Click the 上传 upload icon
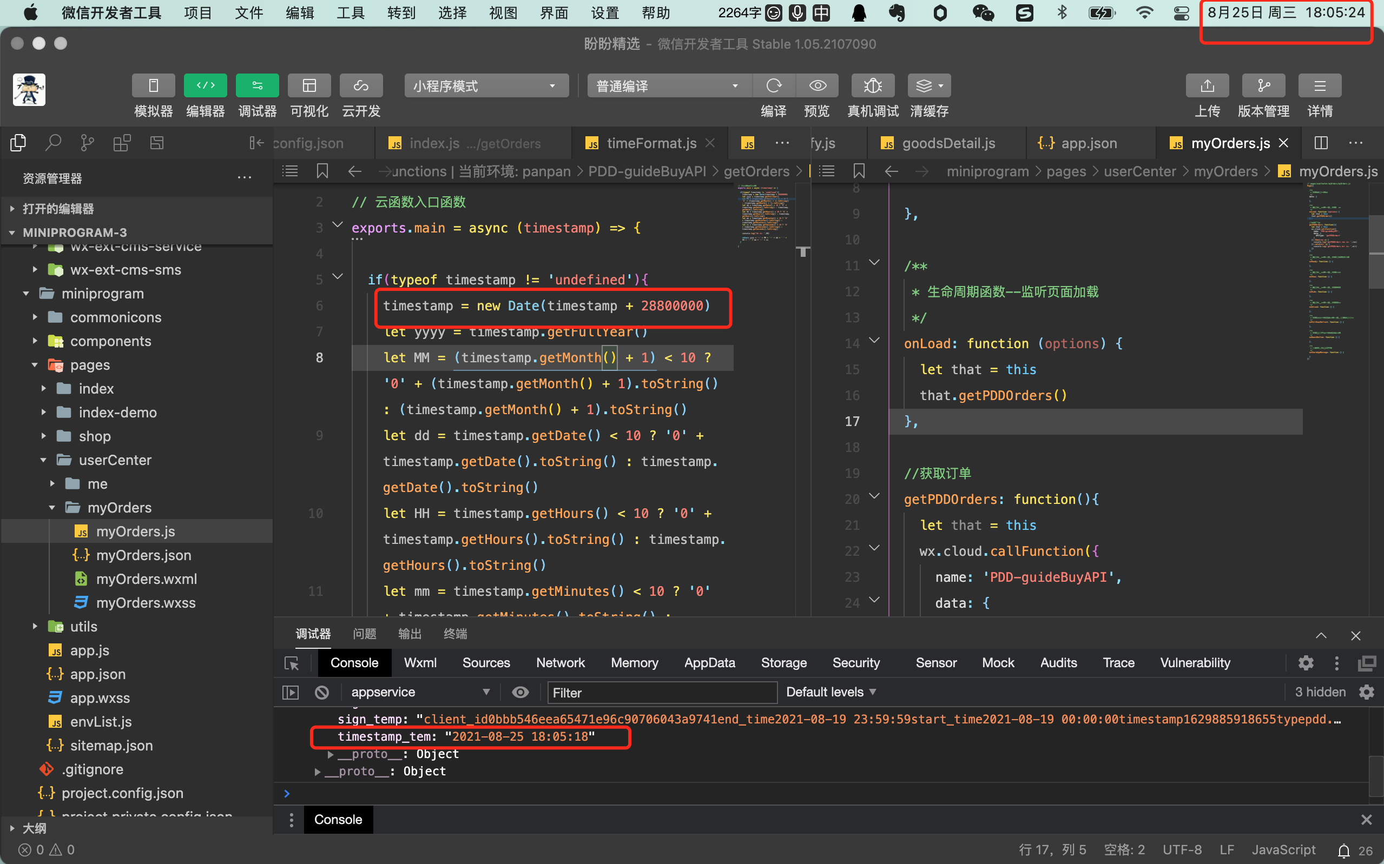The width and height of the screenshot is (1384, 864). click(1207, 86)
